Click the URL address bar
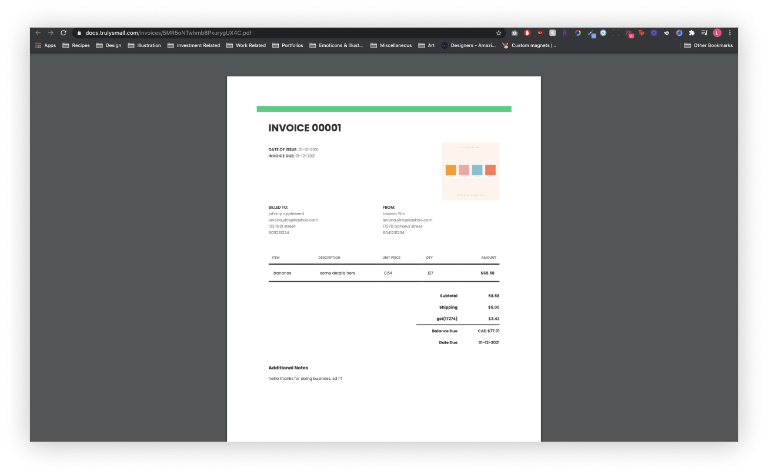 (x=282, y=33)
